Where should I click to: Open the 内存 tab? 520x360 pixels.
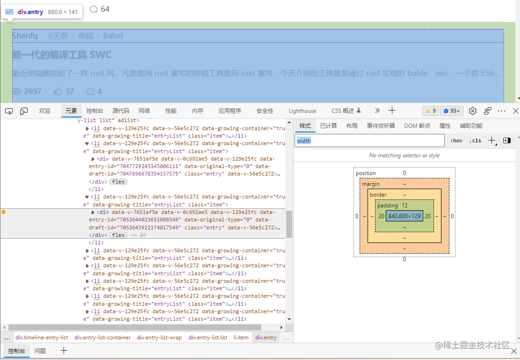click(197, 111)
